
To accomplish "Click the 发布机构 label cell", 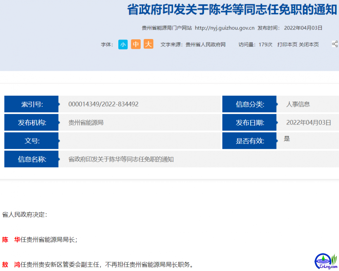I will click(x=31, y=122).
